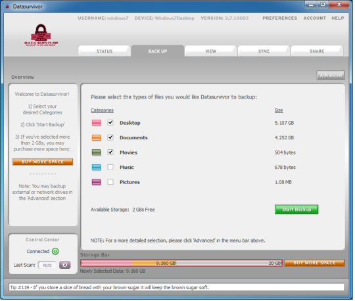Uncheck the Movies category checkbox
This screenshot has height=301, width=355.
point(110,152)
